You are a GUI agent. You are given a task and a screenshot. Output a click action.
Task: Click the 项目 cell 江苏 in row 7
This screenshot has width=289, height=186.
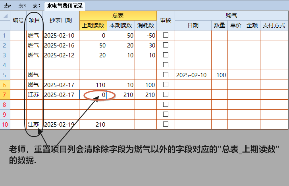click(35, 95)
